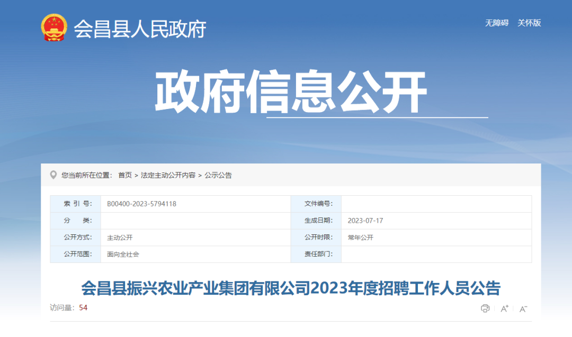Click the 索引号 label cell
The image size is (572, 337).
coord(76,204)
